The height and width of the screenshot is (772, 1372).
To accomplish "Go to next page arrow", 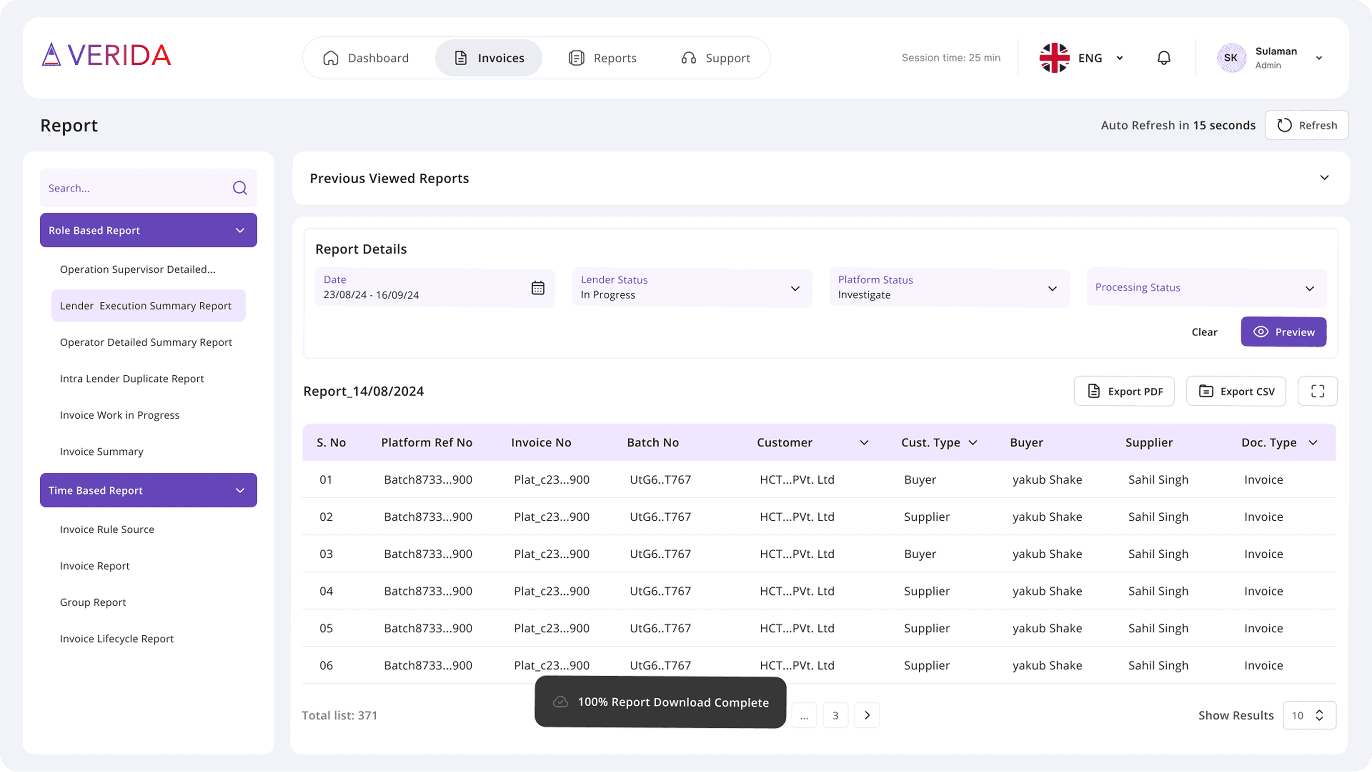I will pos(867,715).
